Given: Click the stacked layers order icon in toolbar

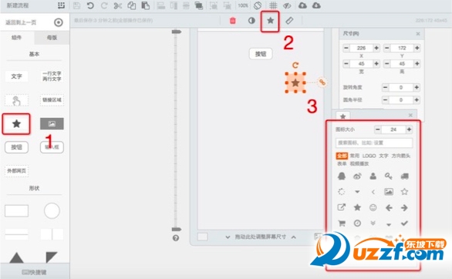Looking at the screenshot, I should tap(198, 5).
